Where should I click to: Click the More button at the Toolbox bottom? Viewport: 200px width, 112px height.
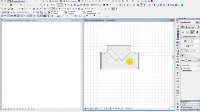click(178, 110)
